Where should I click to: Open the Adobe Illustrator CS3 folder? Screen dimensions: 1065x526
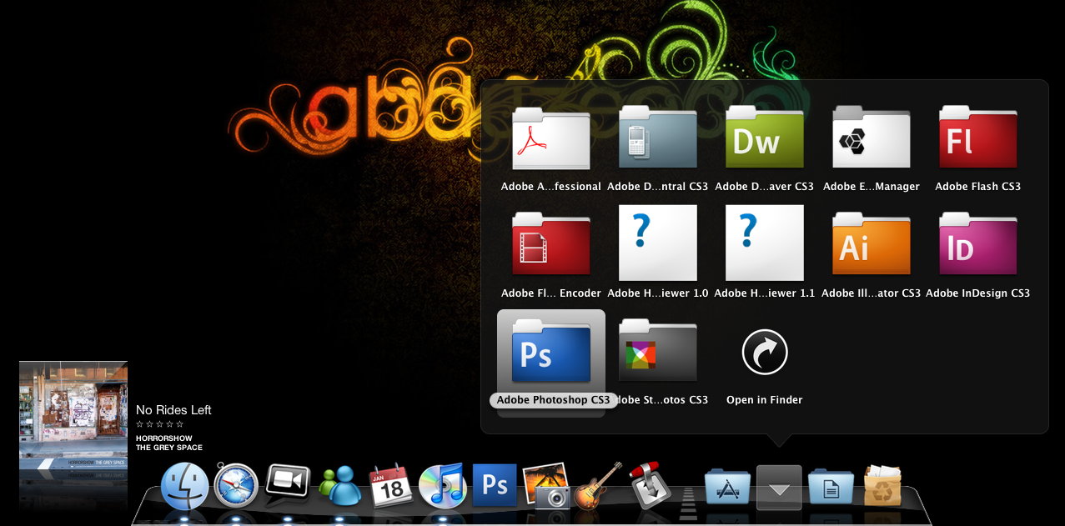click(872, 244)
